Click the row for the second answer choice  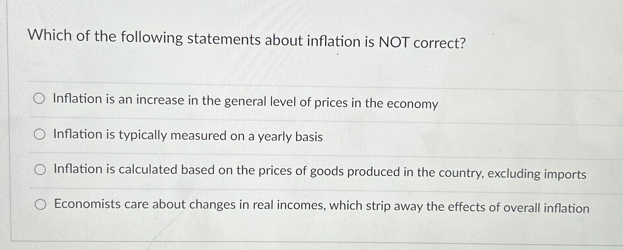297,134
